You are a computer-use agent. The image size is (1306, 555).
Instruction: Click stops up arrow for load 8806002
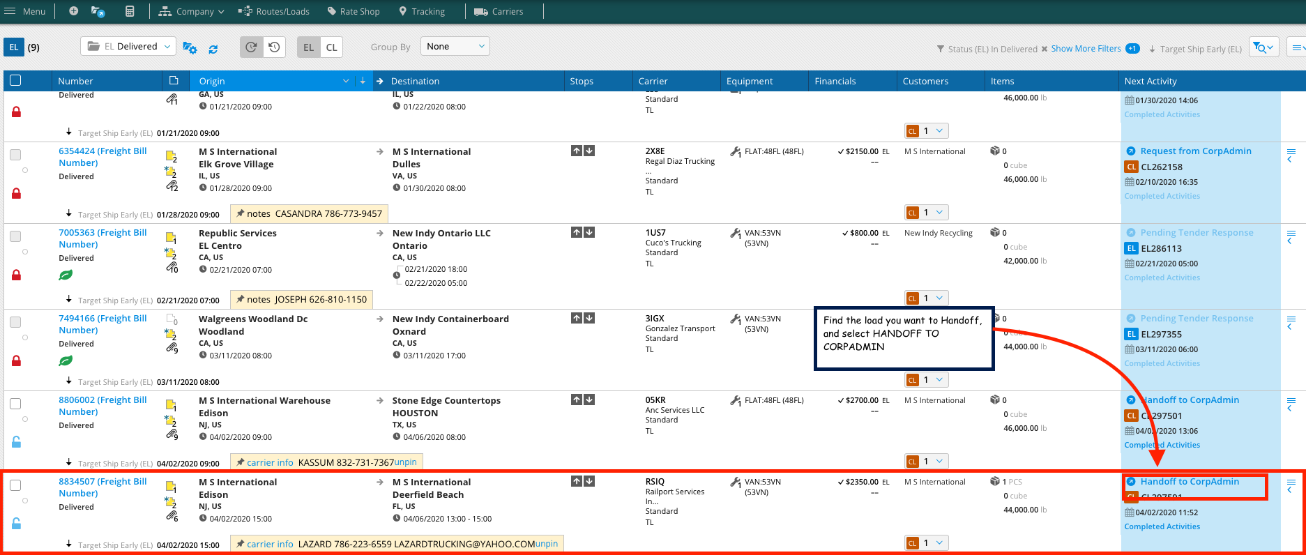[577, 400]
